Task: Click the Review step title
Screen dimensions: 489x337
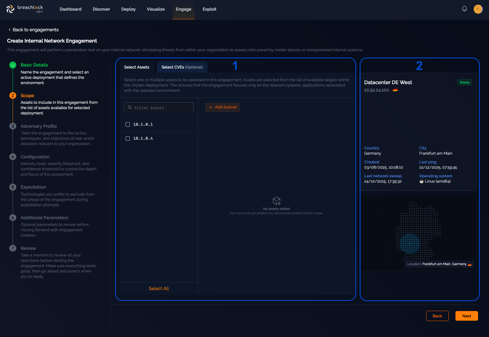Action: tap(28, 248)
